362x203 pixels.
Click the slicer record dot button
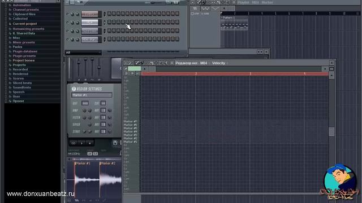89,143
